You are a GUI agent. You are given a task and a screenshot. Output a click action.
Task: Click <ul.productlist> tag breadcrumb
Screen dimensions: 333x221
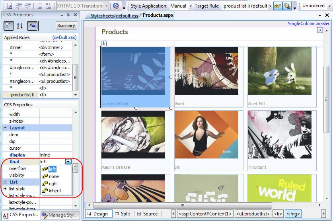pyautogui.click(x=253, y=214)
